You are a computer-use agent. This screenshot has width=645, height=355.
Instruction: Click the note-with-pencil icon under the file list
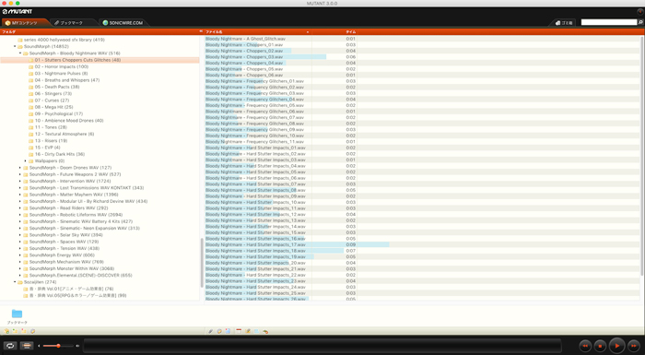(x=248, y=331)
